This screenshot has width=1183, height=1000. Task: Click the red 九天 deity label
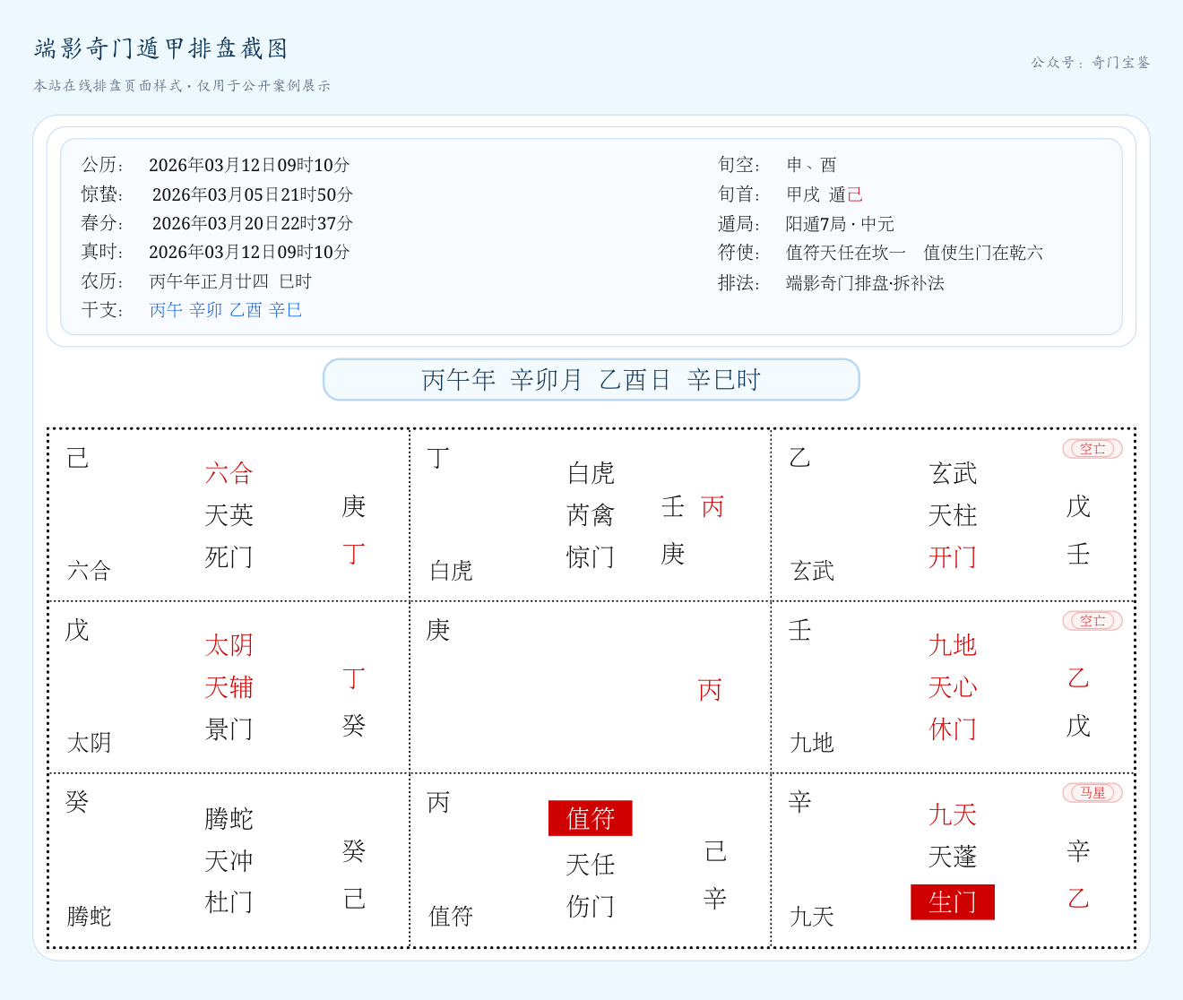(x=953, y=815)
